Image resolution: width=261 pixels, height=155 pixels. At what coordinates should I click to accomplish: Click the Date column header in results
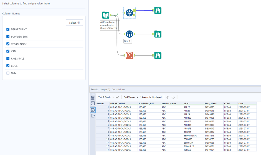247,103
